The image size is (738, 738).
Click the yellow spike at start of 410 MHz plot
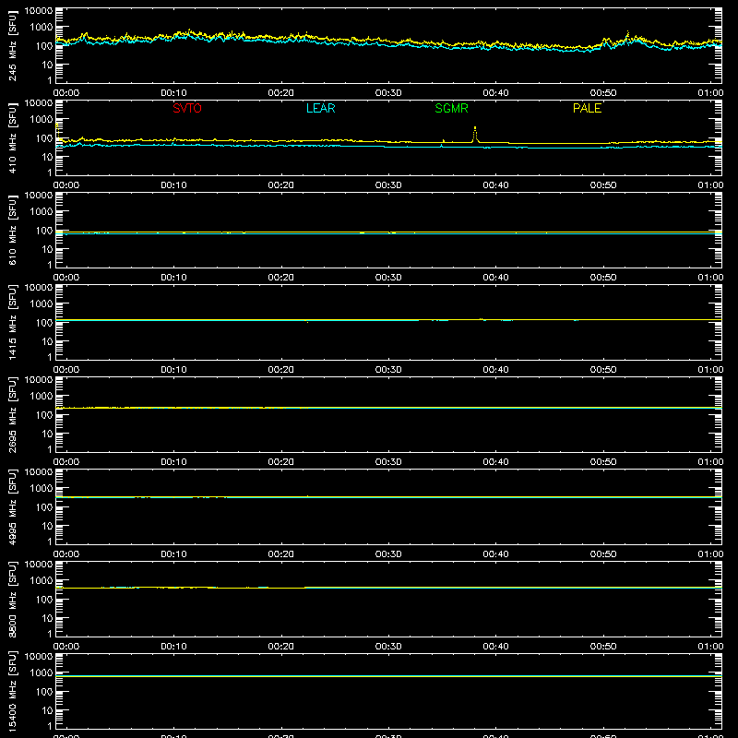pyautogui.click(x=57, y=130)
